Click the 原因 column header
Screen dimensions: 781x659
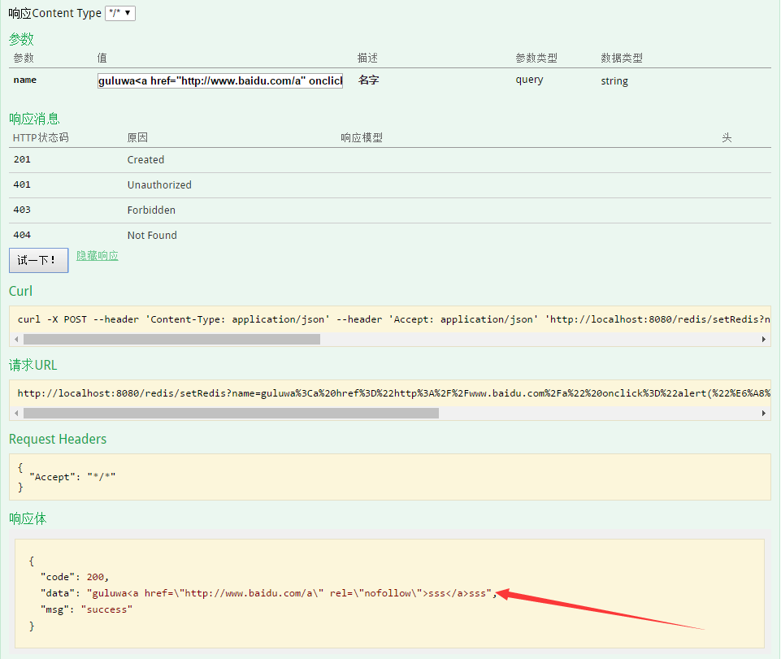[137, 137]
